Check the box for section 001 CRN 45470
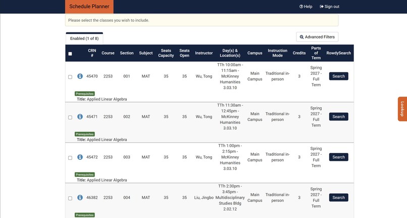 [70, 77]
